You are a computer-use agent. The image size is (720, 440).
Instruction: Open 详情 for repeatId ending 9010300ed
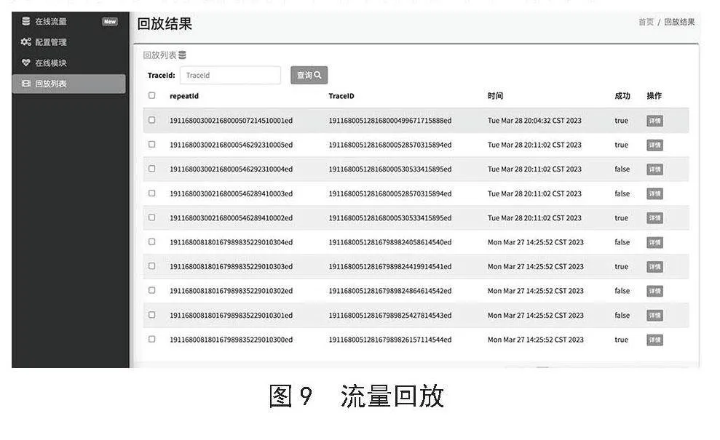point(654,340)
